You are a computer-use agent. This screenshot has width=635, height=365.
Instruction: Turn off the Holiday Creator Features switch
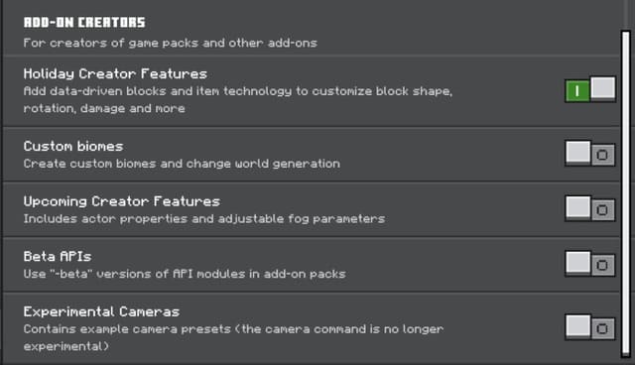(590, 89)
